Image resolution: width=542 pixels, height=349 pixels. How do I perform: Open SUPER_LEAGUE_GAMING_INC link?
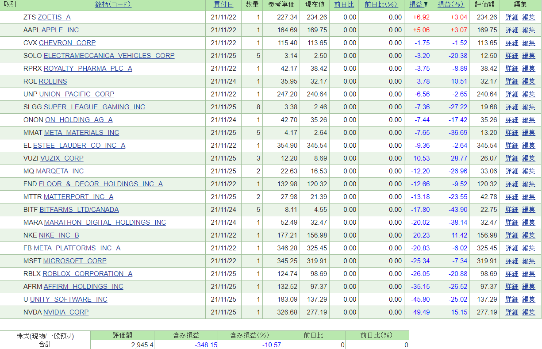94,107
